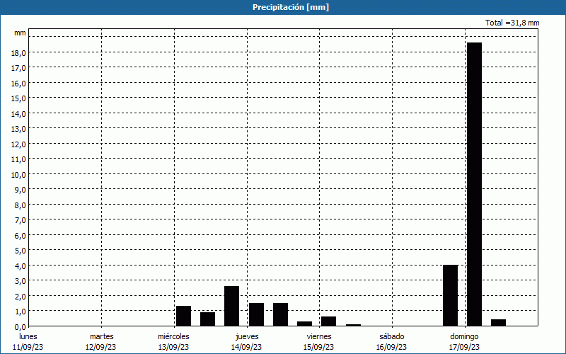
Task: Select the 17/09/23 date label
Action: pyautogui.click(x=464, y=347)
